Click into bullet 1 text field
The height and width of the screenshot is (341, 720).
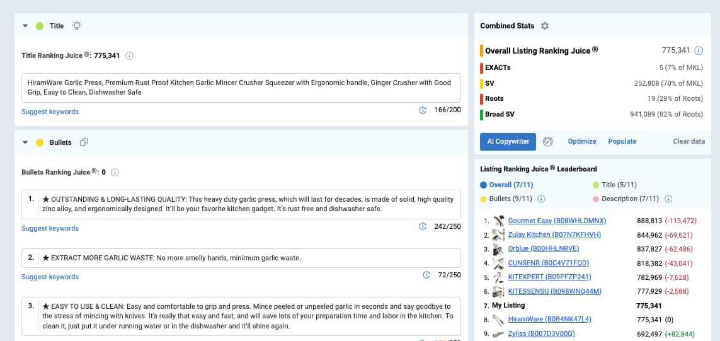tap(241, 204)
